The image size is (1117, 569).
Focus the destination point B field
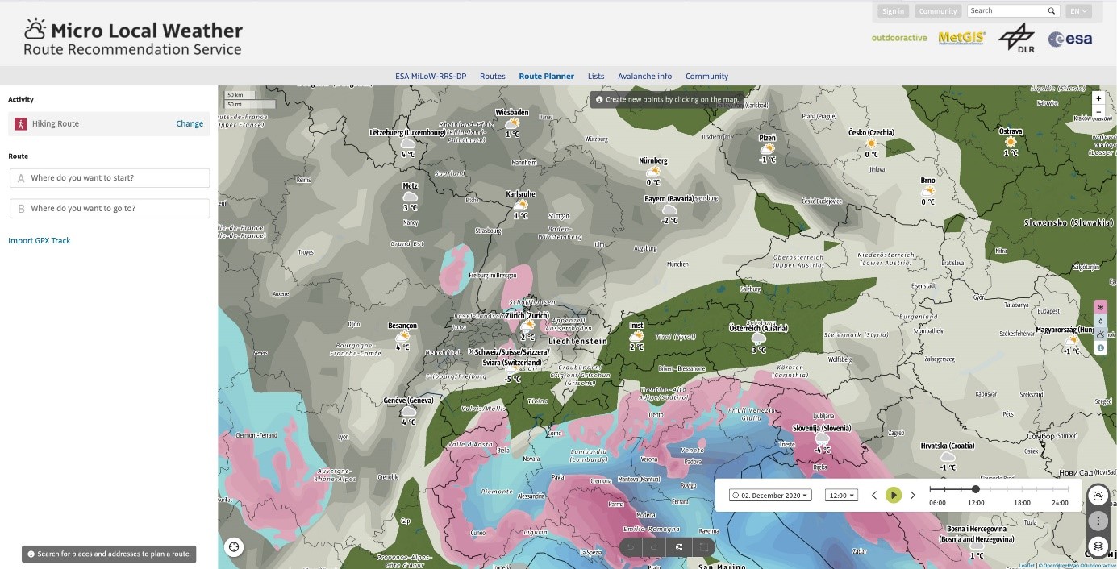pos(110,209)
